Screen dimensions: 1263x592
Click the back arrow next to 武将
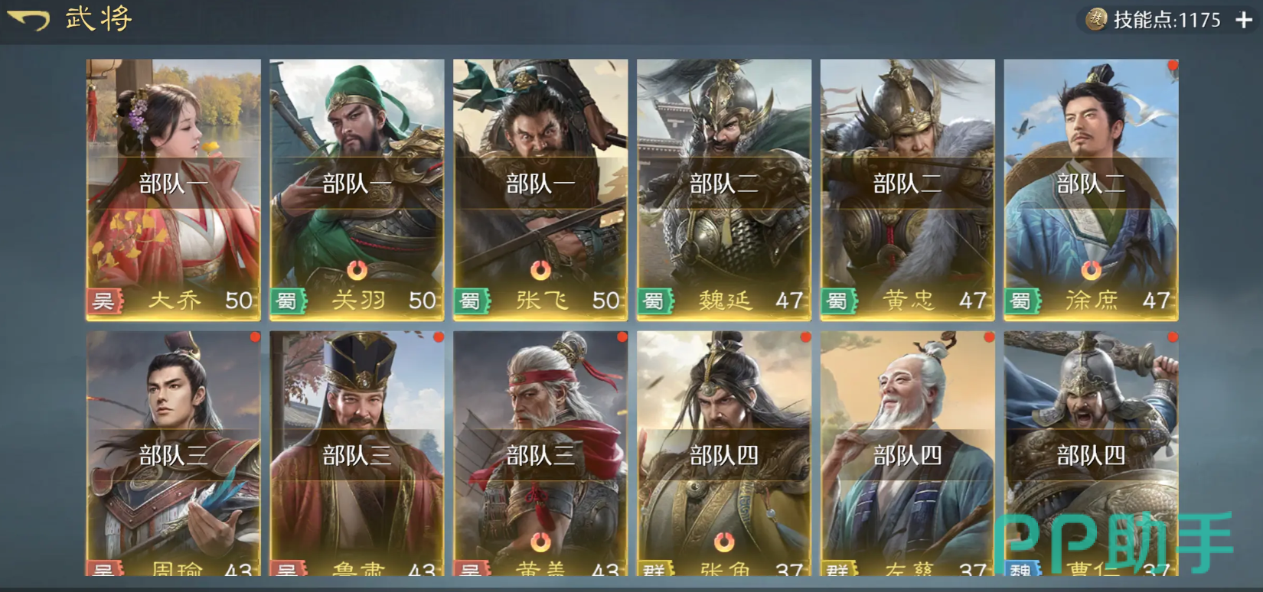coord(29,20)
